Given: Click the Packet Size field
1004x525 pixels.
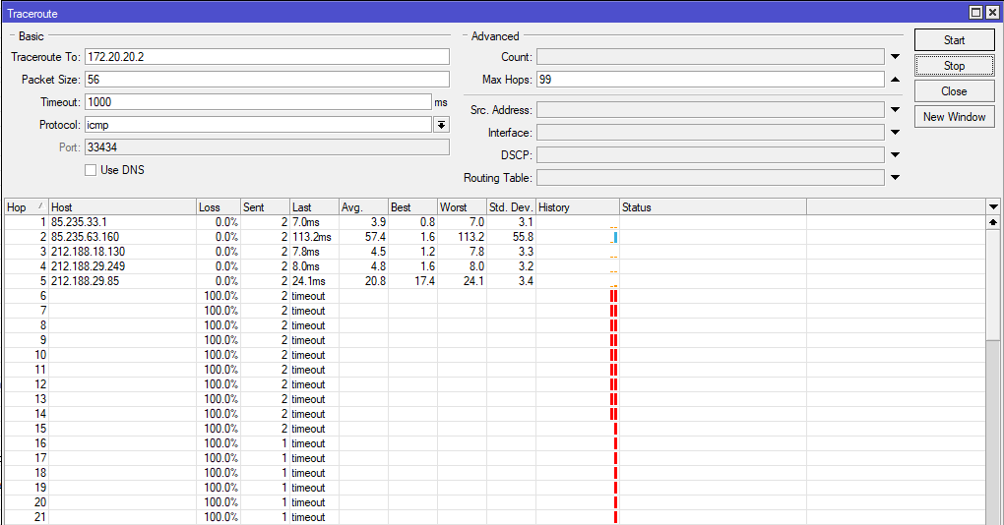Looking at the screenshot, I should (267, 80).
